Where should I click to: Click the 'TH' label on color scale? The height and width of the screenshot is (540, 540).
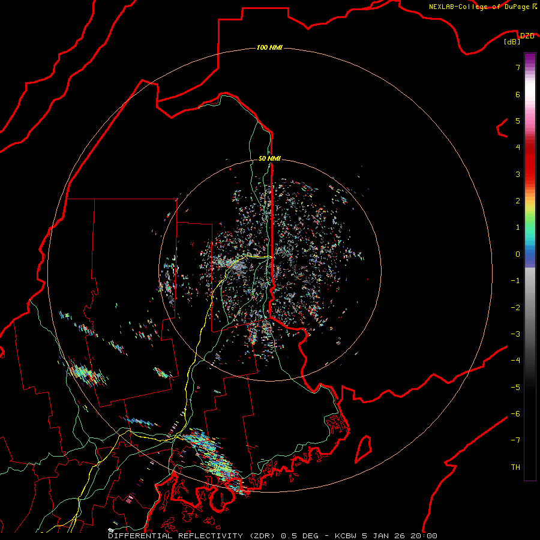(515, 467)
